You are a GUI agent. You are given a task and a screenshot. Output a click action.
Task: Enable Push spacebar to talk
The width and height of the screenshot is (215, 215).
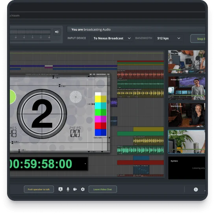point(39,189)
